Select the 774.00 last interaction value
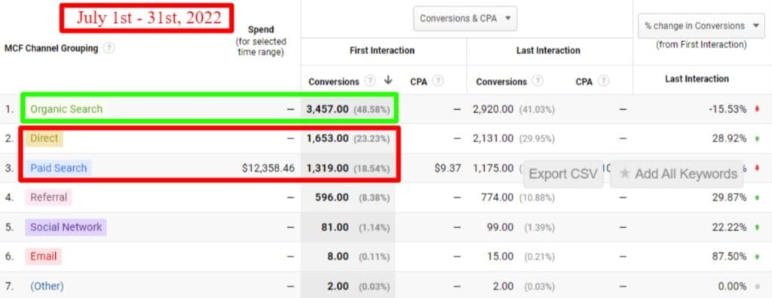Image resolution: width=772 pixels, height=298 pixels. [x=498, y=198]
